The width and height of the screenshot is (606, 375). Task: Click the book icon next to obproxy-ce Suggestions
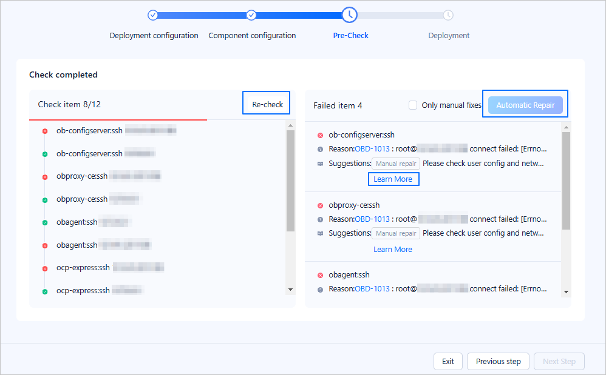(321, 233)
